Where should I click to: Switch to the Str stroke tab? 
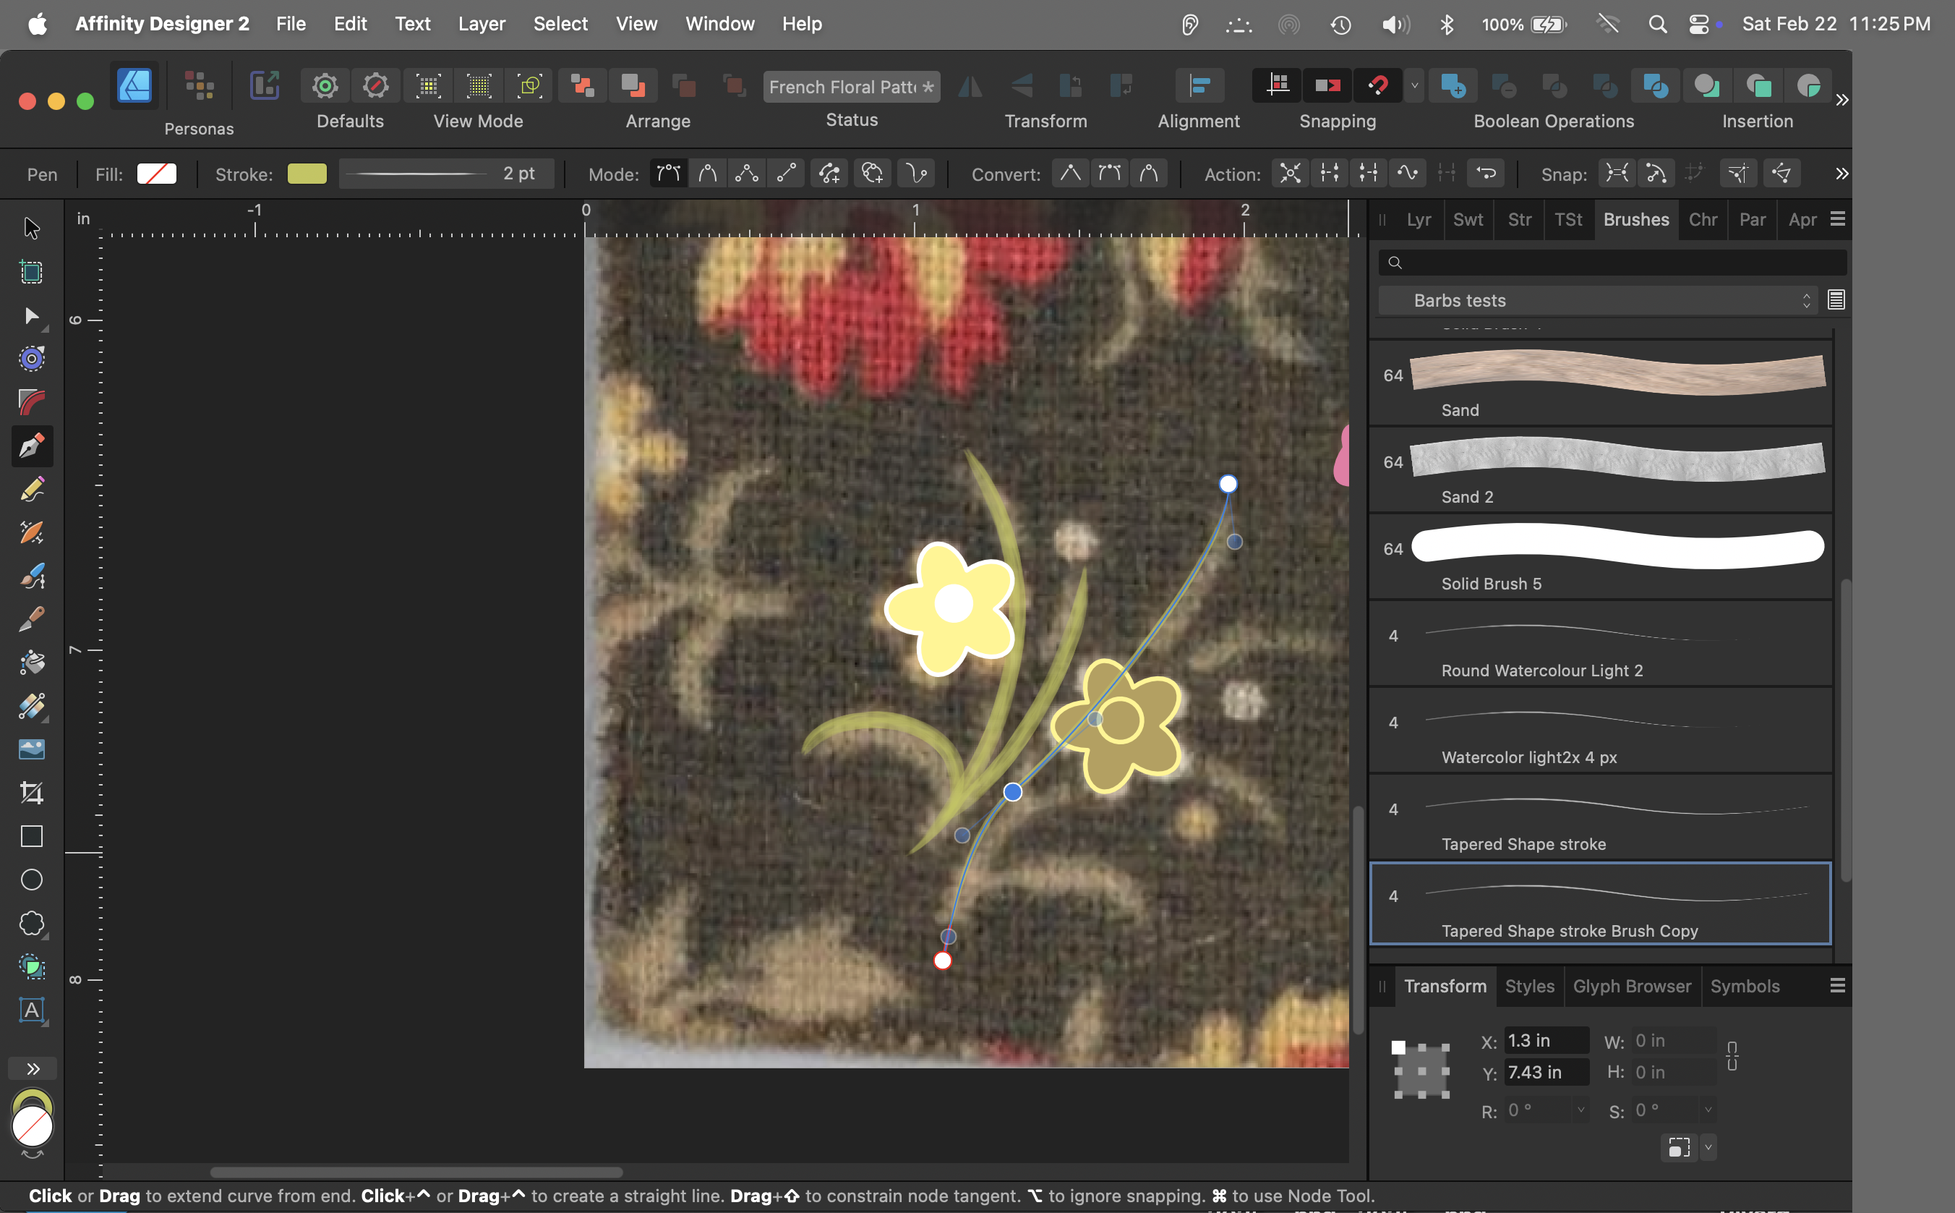click(x=1519, y=219)
